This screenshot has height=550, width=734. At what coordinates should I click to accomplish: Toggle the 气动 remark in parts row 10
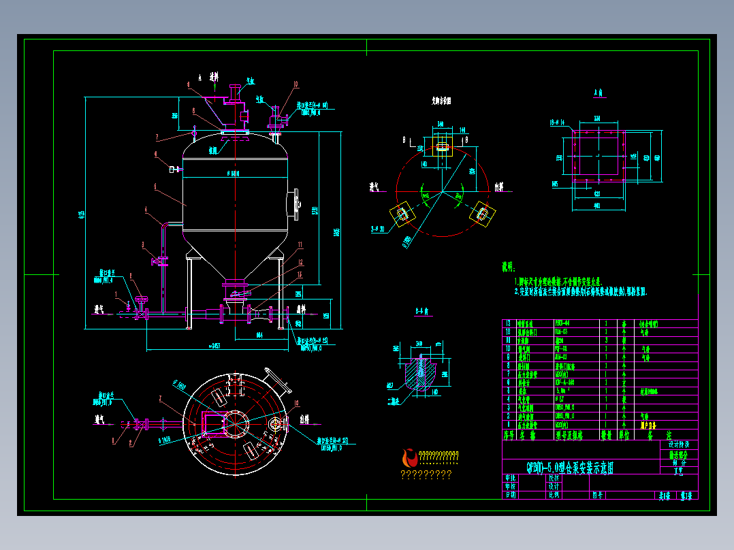click(x=647, y=350)
